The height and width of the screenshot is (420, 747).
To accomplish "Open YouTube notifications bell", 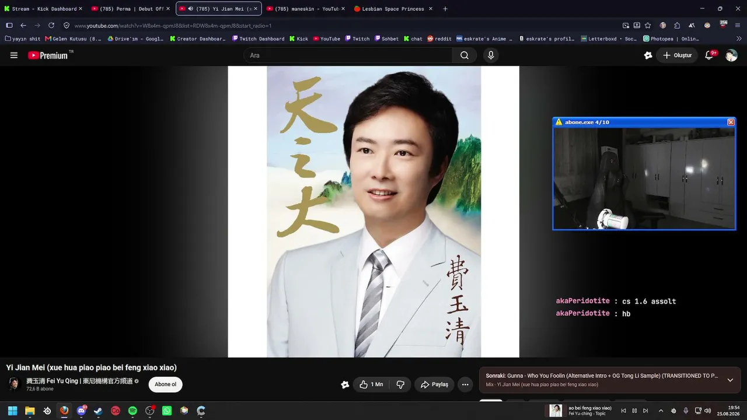I will click(x=710, y=55).
